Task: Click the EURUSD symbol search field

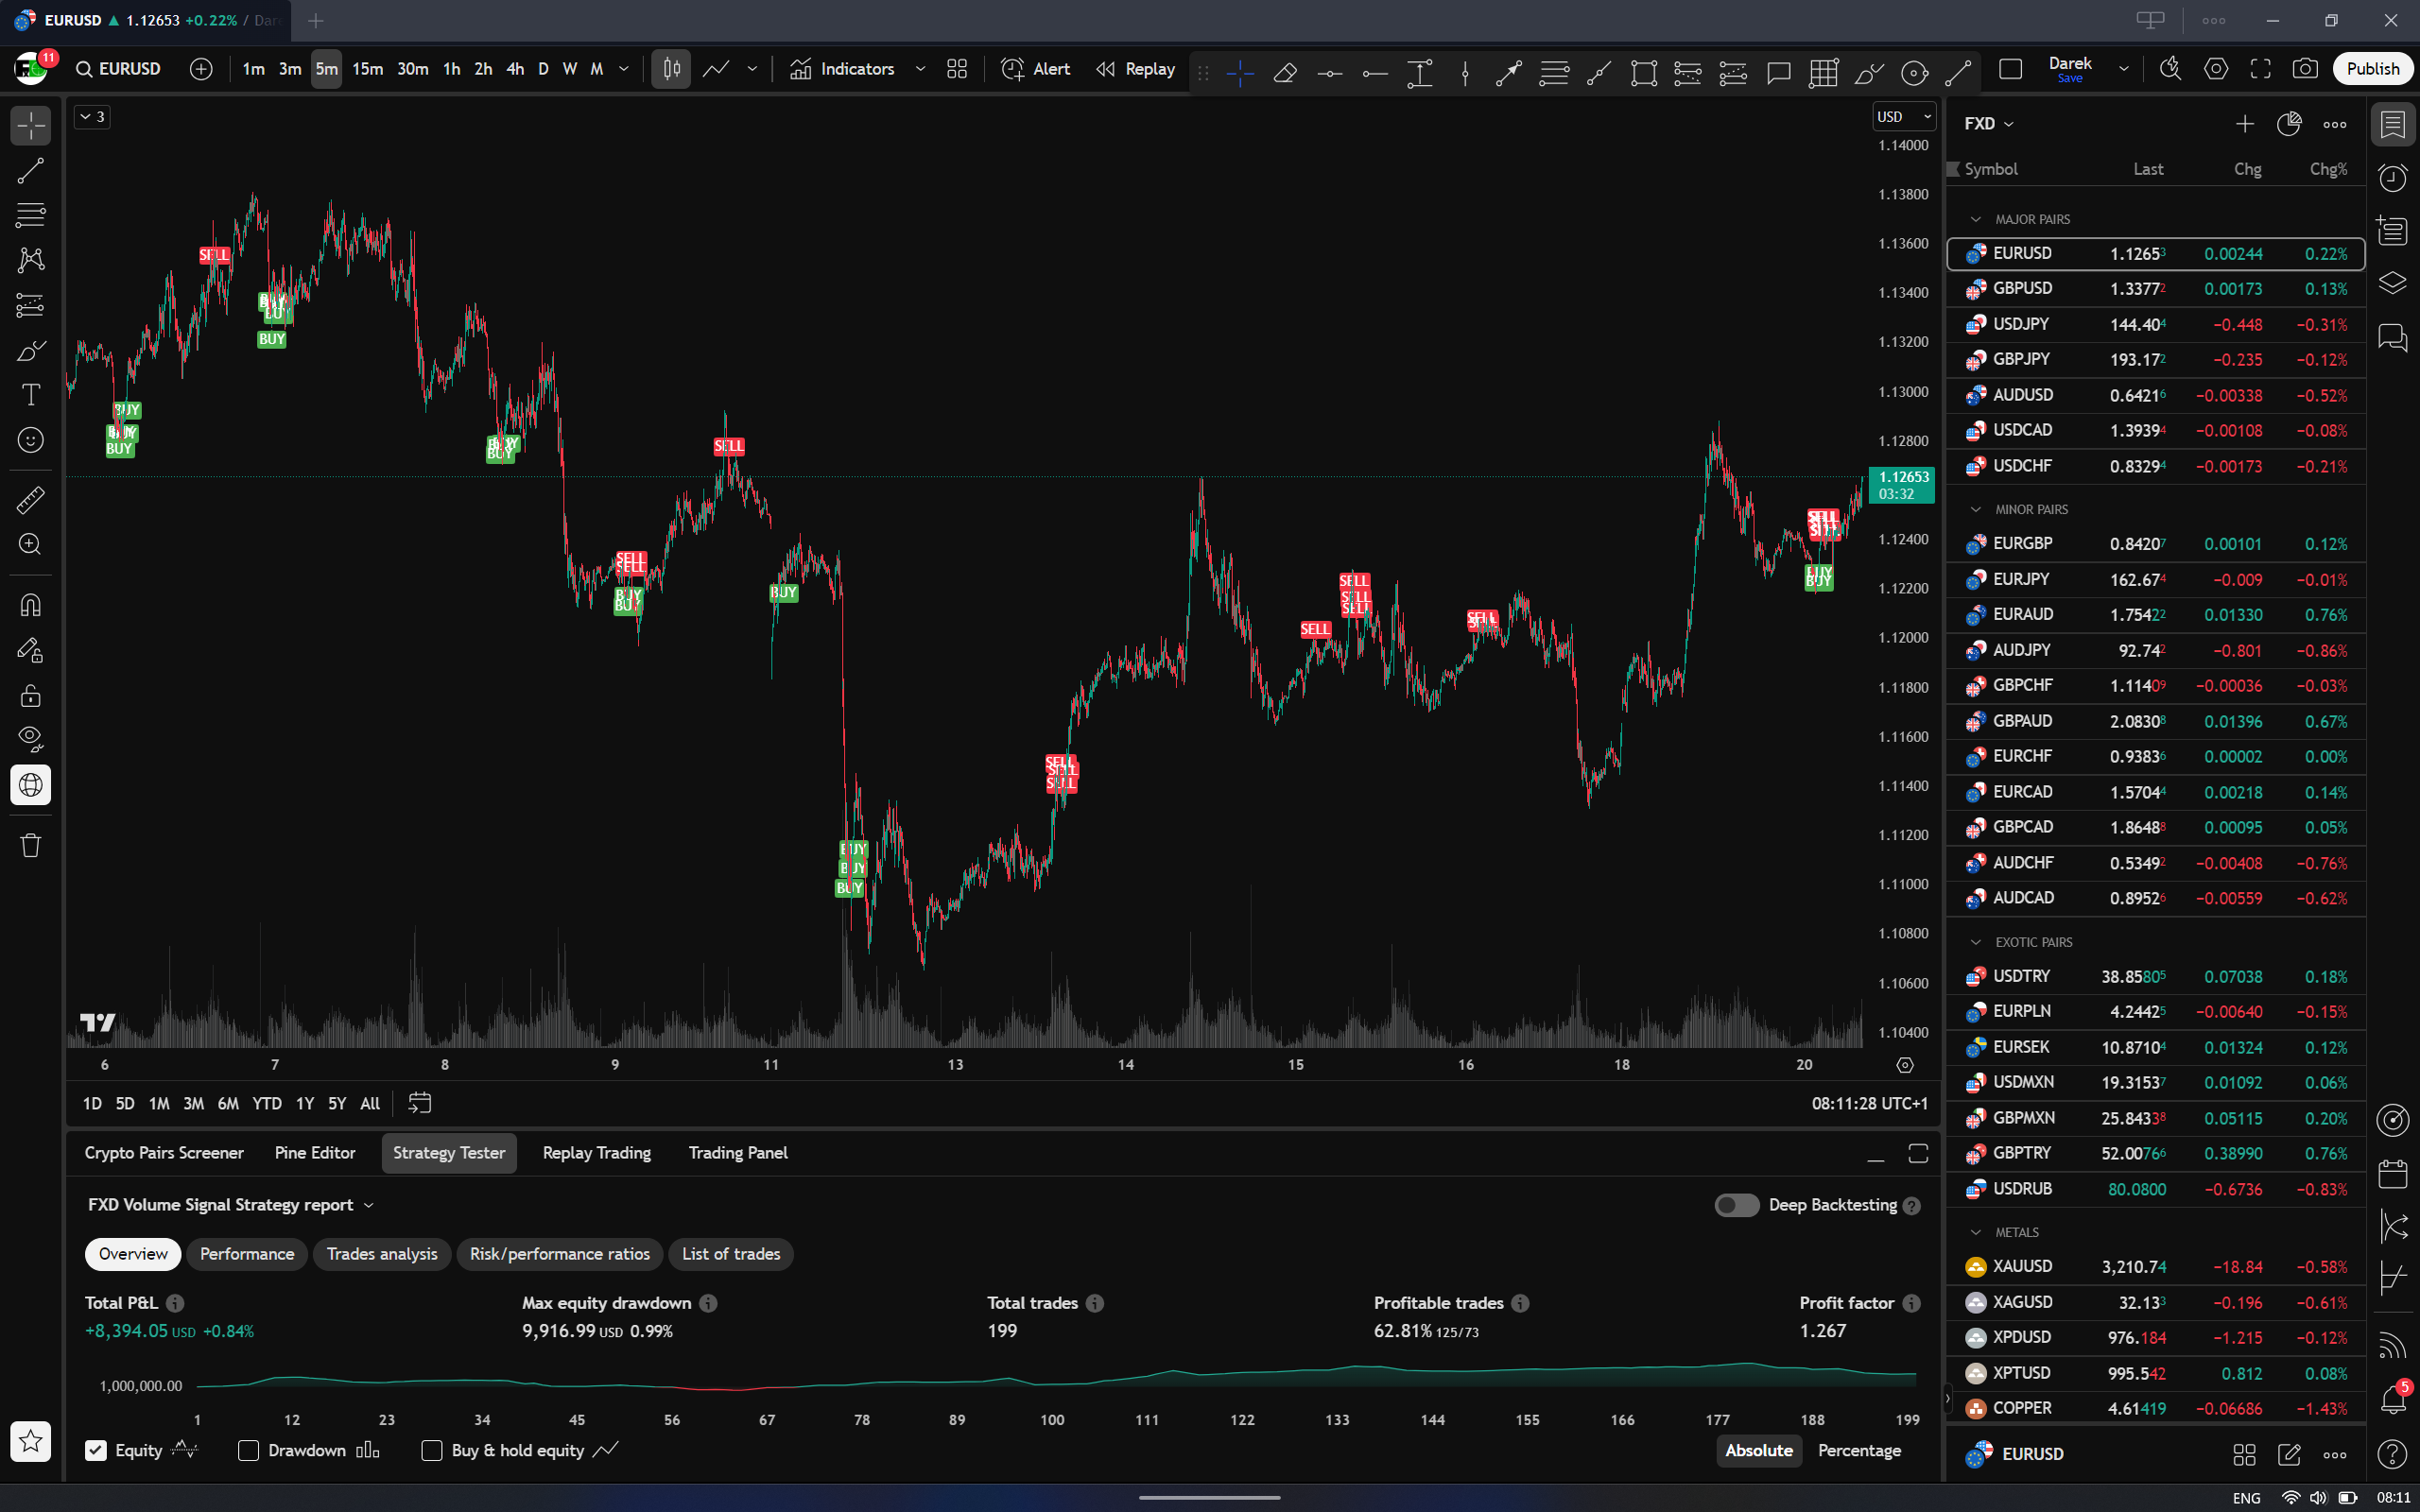Action: coord(119,69)
